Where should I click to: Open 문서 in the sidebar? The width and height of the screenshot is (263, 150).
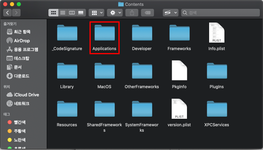pos(14,67)
